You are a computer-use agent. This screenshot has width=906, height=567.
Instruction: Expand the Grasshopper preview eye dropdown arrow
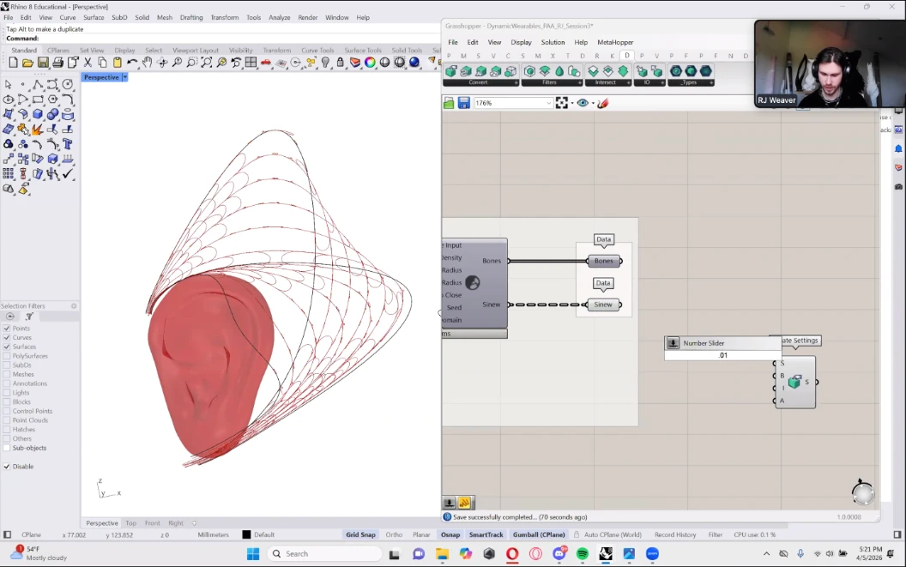(x=592, y=103)
